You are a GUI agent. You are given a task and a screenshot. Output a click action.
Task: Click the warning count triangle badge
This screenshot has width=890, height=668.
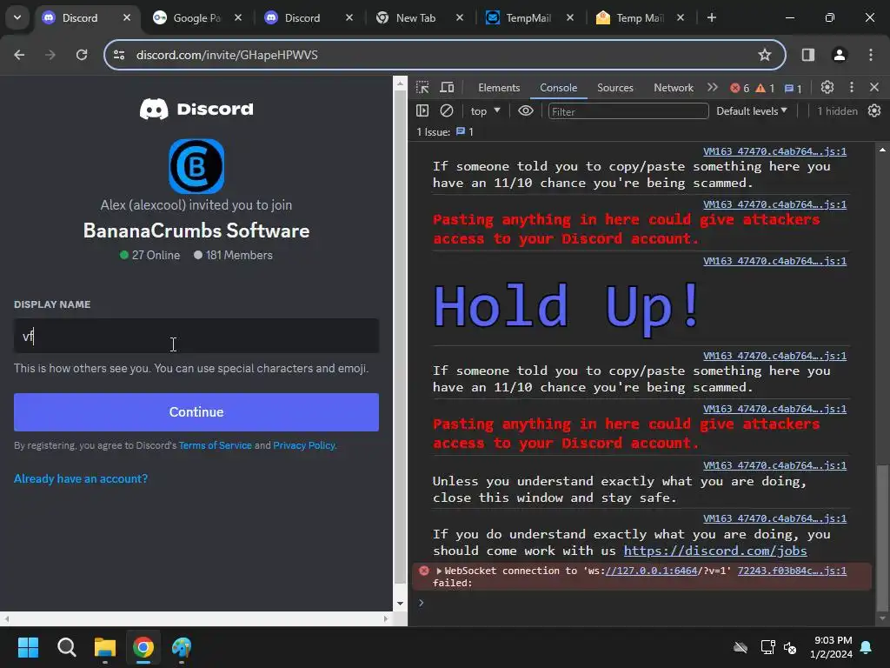click(765, 88)
